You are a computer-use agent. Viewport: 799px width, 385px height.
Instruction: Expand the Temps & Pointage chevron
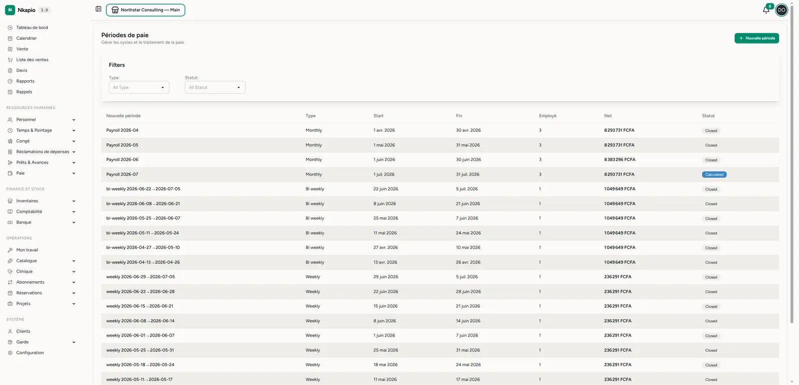pos(74,130)
